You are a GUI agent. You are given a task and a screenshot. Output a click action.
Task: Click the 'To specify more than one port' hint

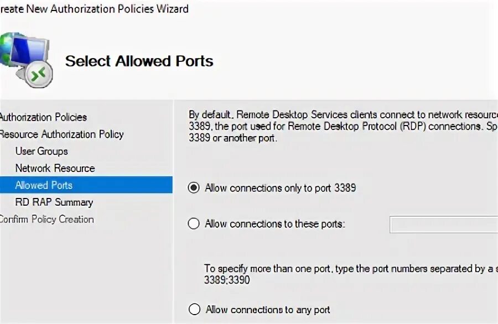tap(349, 269)
